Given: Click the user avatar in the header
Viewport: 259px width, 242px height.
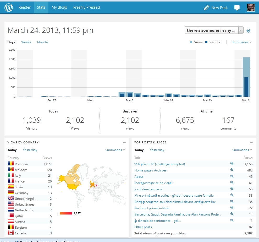Looking at the screenshot, I should tap(251, 8).
